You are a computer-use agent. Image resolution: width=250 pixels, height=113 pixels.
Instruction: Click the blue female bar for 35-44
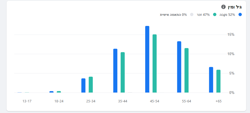click(115, 71)
